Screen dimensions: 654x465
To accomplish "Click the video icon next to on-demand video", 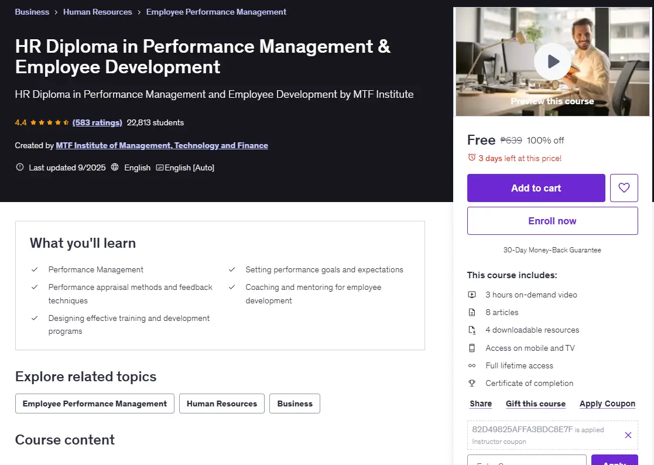I will point(472,295).
